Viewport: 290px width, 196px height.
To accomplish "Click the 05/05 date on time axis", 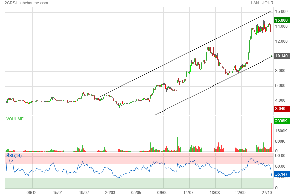I will (x=136, y=192).
